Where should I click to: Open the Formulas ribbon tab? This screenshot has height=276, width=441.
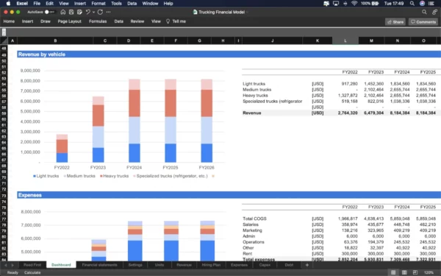pyautogui.click(x=98, y=21)
